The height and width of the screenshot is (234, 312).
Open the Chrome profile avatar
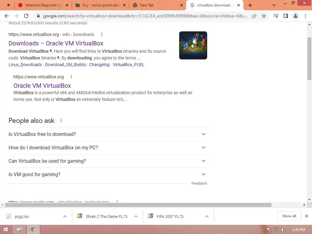pos(296,16)
